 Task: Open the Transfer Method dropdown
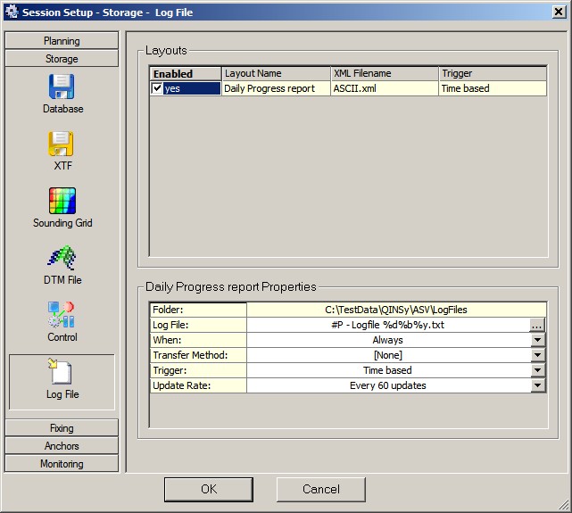click(537, 355)
